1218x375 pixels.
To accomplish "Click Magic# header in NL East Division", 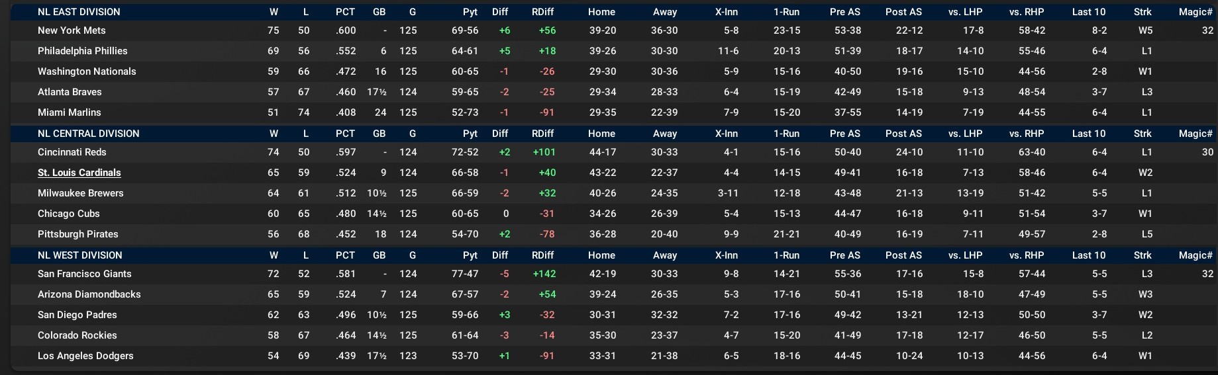I will click(1195, 12).
